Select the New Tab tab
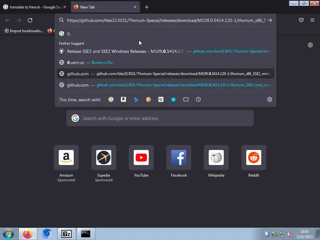Image resolution: width=320 pixels, height=240 pixels. click(x=105, y=7)
